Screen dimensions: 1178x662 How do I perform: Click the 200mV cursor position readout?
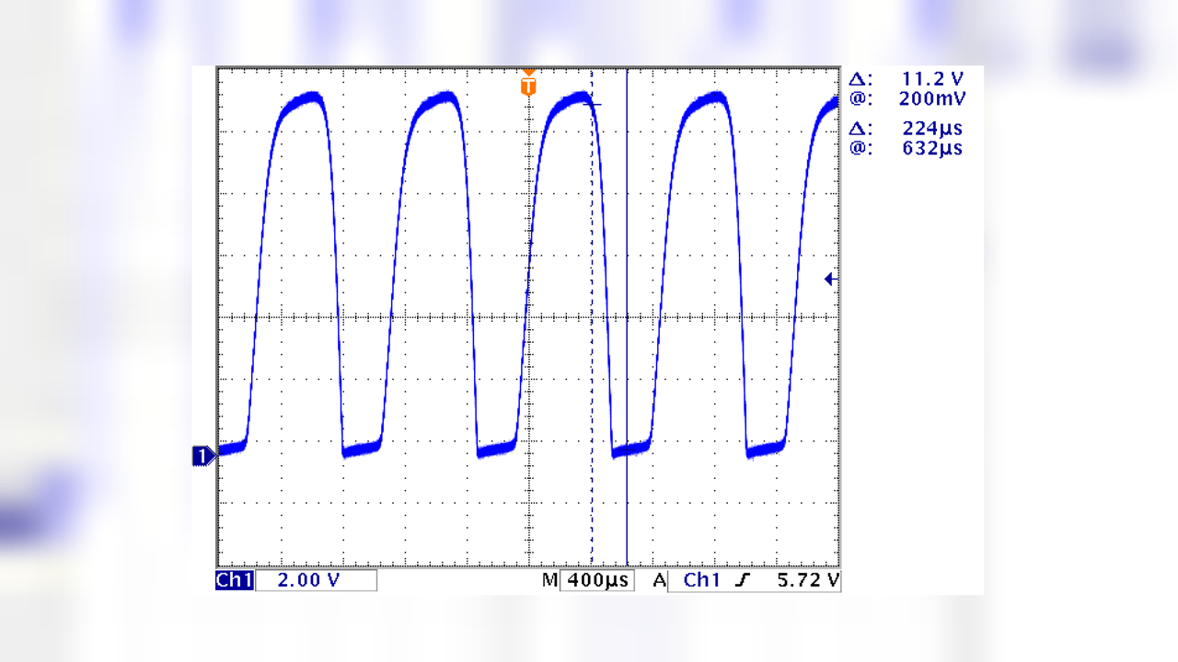(x=932, y=99)
